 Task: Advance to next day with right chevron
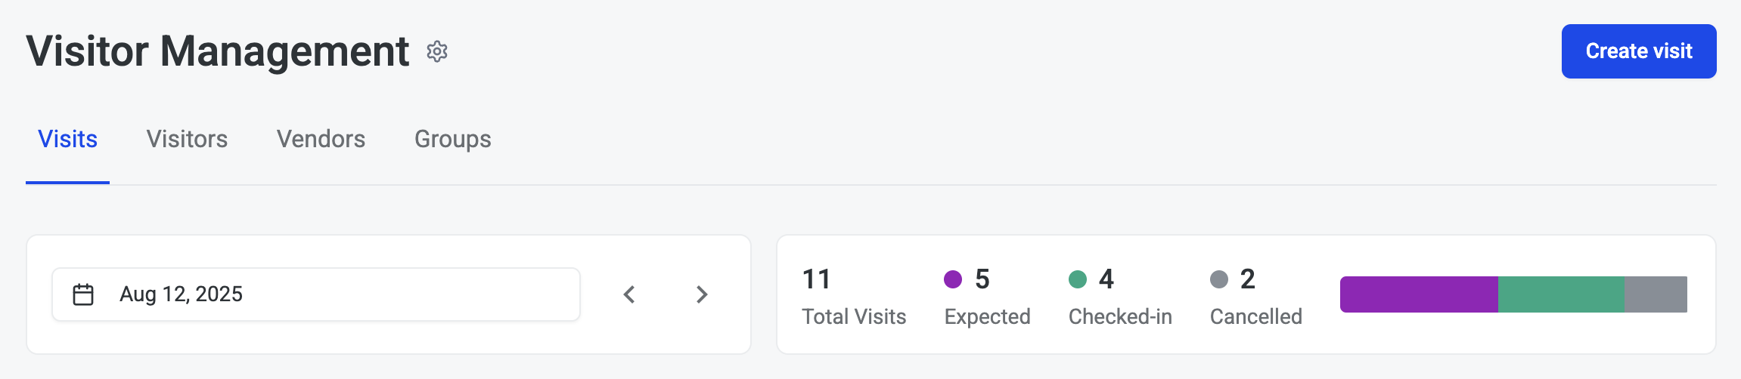(x=702, y=294)
